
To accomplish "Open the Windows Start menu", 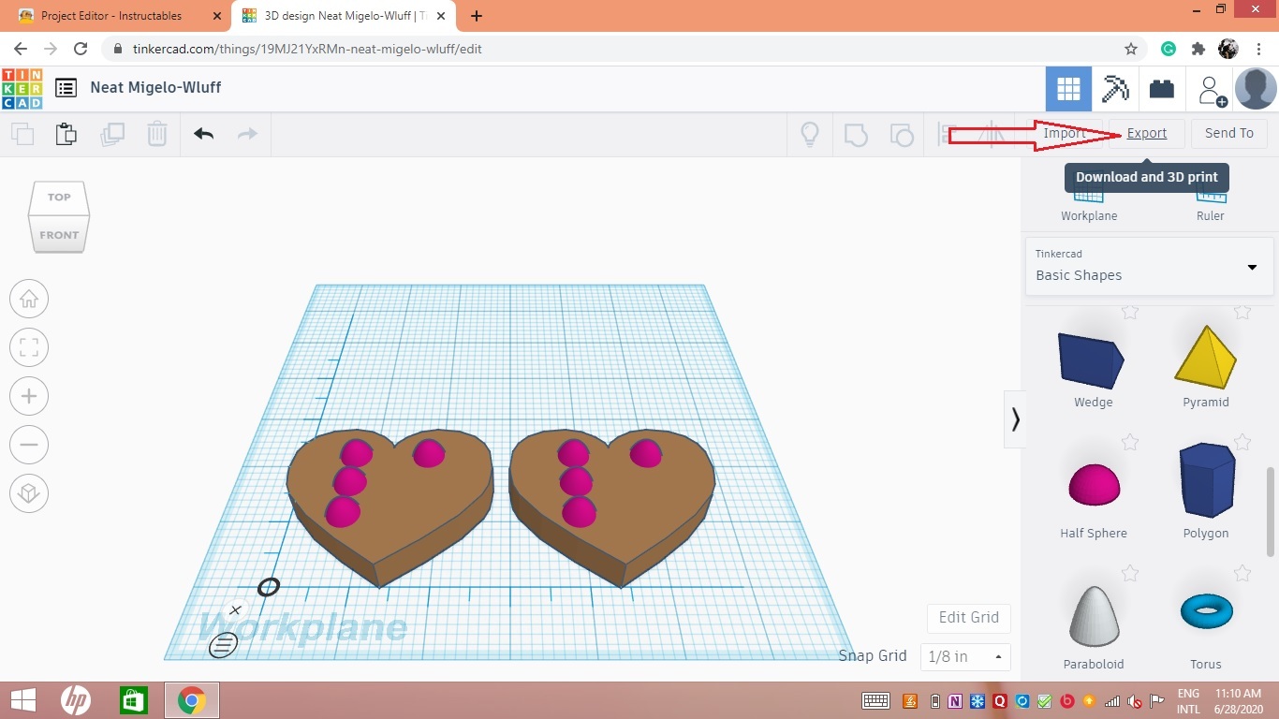I will [x=22, y=700].
